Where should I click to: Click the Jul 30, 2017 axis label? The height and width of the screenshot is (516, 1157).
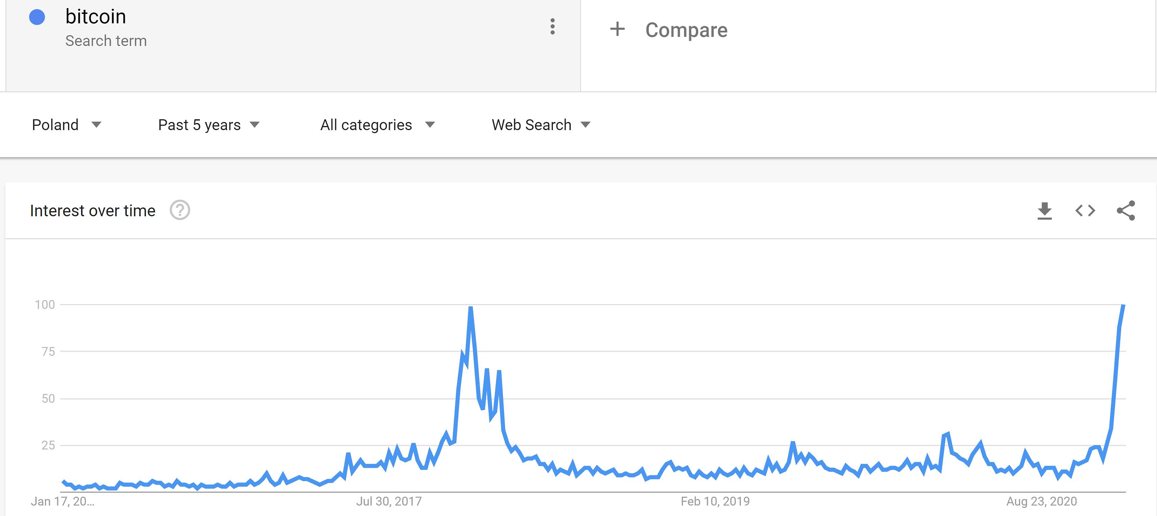coord(389,501)
